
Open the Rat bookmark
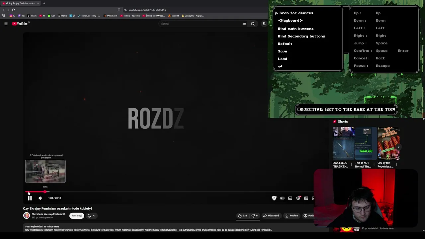(21, 16)
